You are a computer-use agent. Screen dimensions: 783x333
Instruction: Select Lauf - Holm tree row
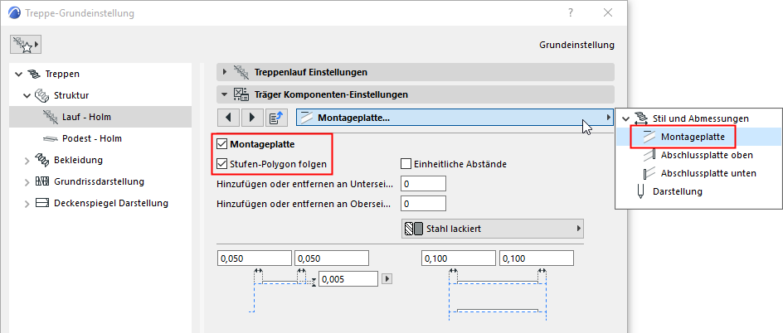coord(100,117)
